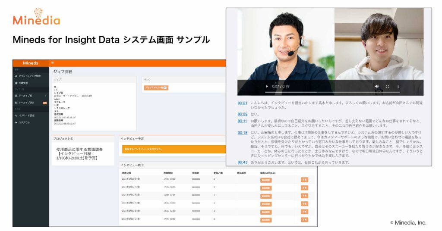Jump to transcript timestamp 00:18

(243, 132)
